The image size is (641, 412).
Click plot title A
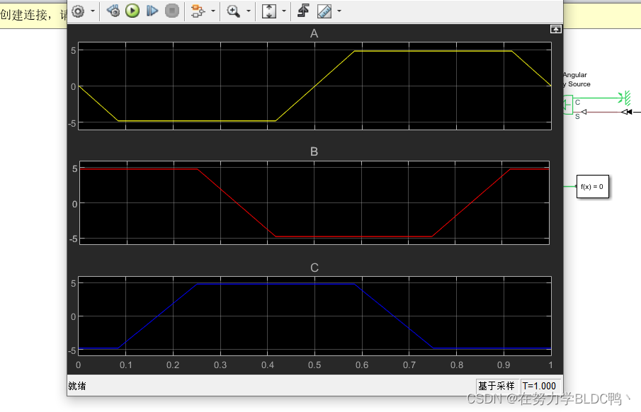314,33
